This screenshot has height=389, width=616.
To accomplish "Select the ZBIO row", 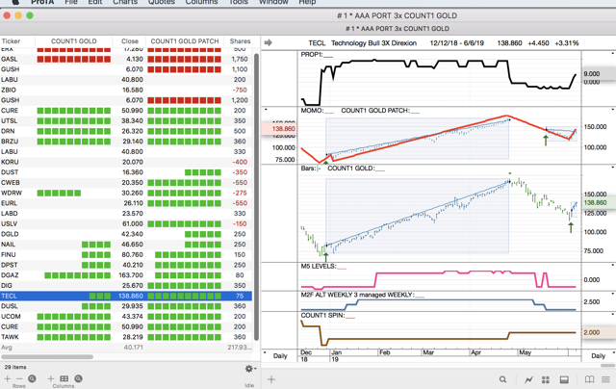I will pyautogui.click(x=126, y=90).
